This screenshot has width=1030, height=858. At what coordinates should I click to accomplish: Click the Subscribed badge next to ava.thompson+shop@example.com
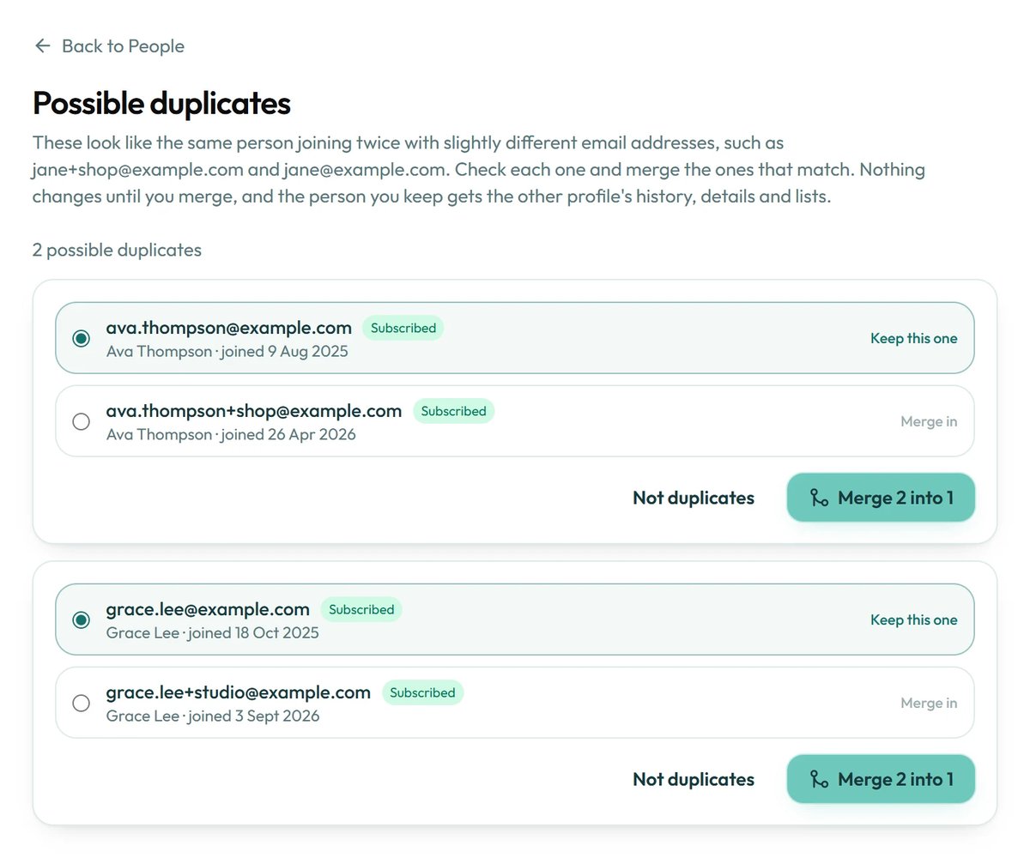[454, 411]
